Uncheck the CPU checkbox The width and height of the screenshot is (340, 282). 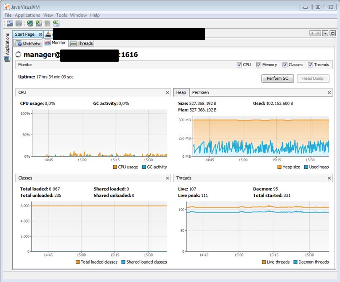coord(239,65)
